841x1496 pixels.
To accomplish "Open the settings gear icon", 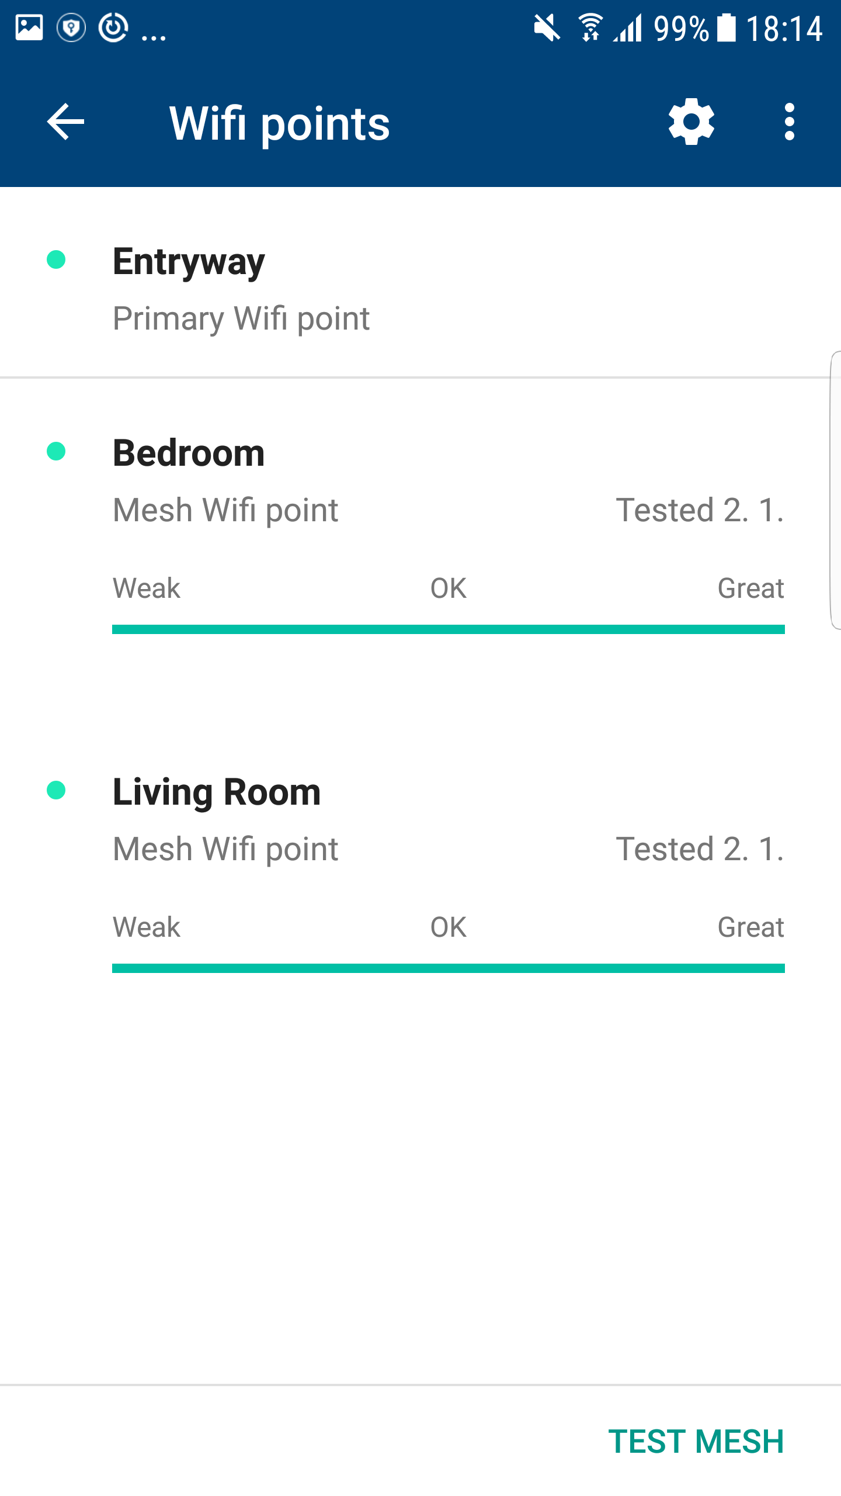I will click(x=691, y=122).
